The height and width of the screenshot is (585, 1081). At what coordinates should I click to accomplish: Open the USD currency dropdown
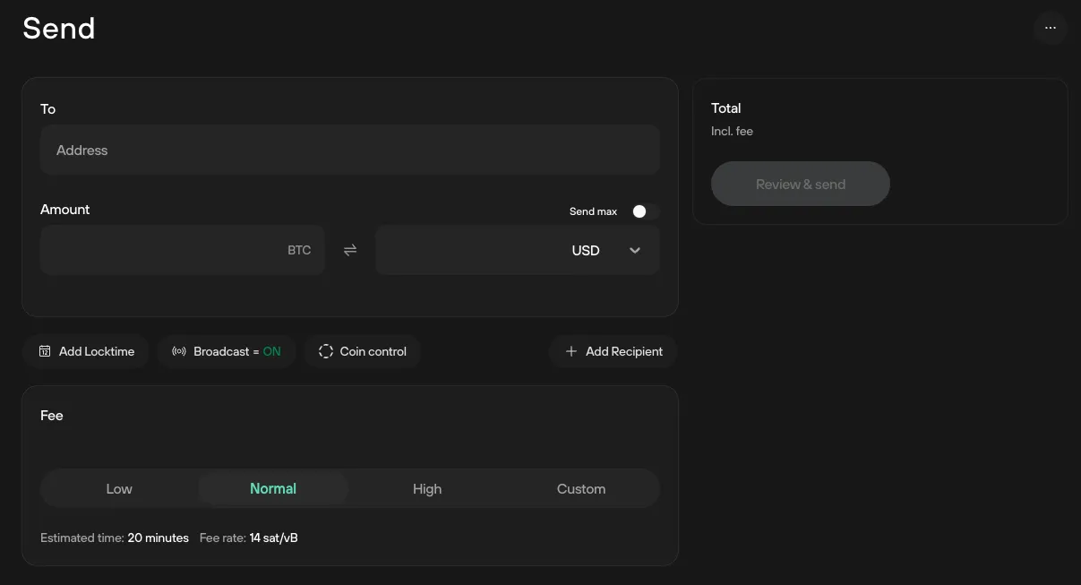[634, 251]
